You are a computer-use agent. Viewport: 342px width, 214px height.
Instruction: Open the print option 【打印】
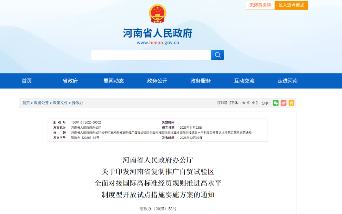[x=222, y=103]
